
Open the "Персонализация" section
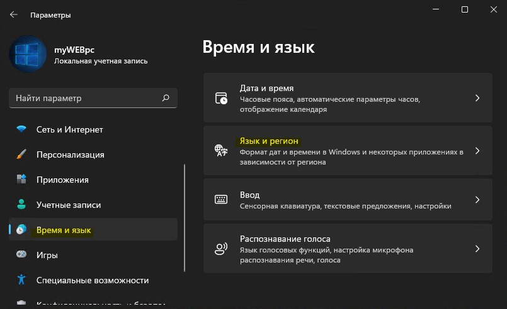(93, 154)
